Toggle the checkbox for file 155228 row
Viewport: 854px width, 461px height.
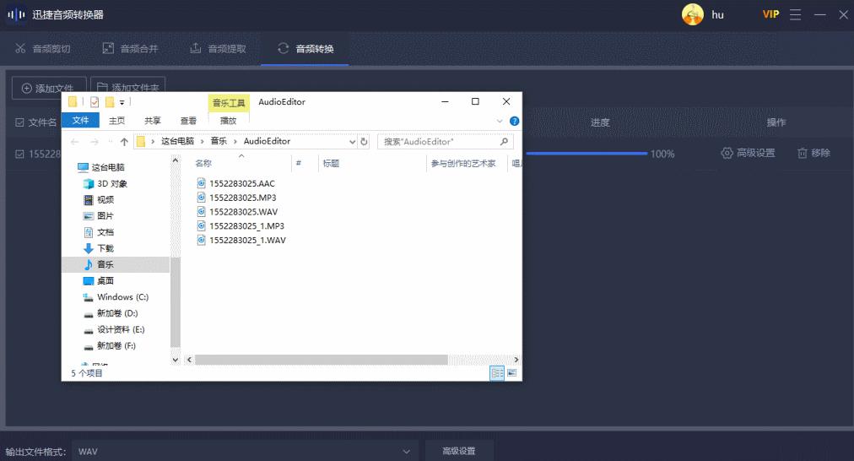[x=19, y=155]
